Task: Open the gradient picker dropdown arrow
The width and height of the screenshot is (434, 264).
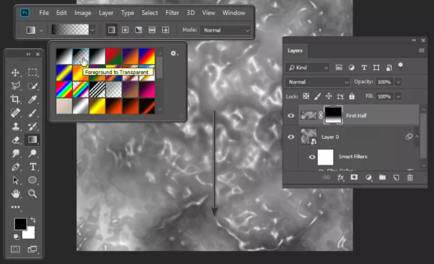Action: (92, 30)
